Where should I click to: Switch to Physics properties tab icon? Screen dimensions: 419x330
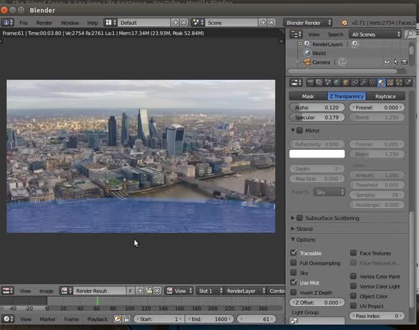pyautogui.click(x=408, y=82)
